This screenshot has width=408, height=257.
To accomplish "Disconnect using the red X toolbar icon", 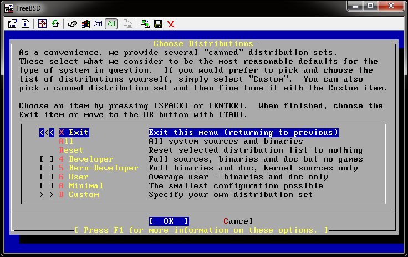I will pyautogui.click(x=171, y=24).
